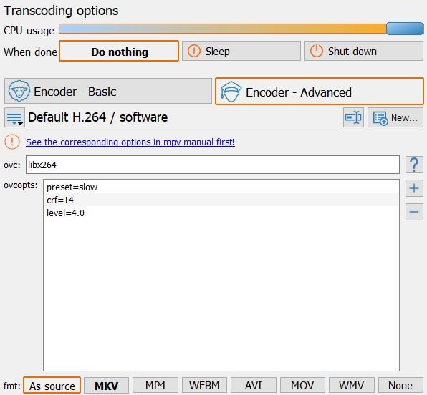427x395 pixels.
Task: Choose As source format option
Action: 52,386
